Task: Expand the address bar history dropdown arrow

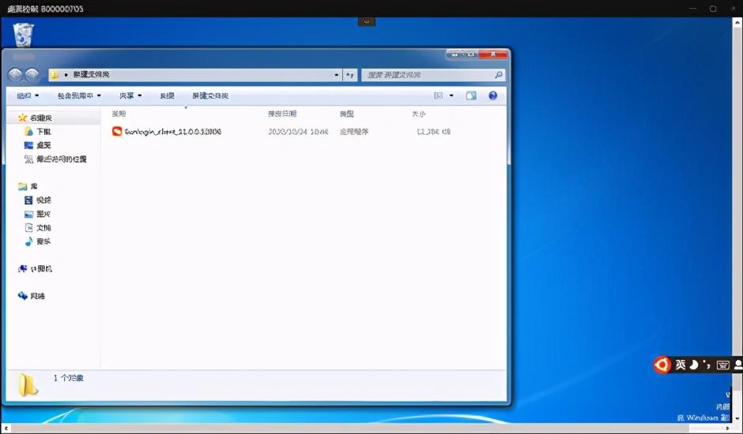Action: pos(337,75)
